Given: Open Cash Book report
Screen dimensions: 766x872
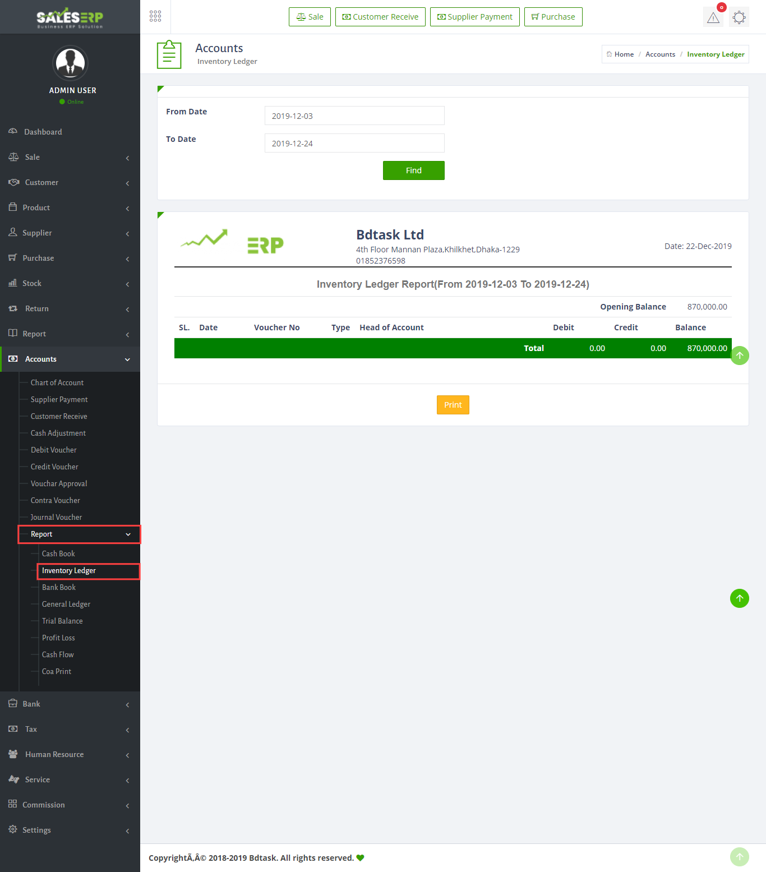Looking at the screenshot, I should coord(58,553).
